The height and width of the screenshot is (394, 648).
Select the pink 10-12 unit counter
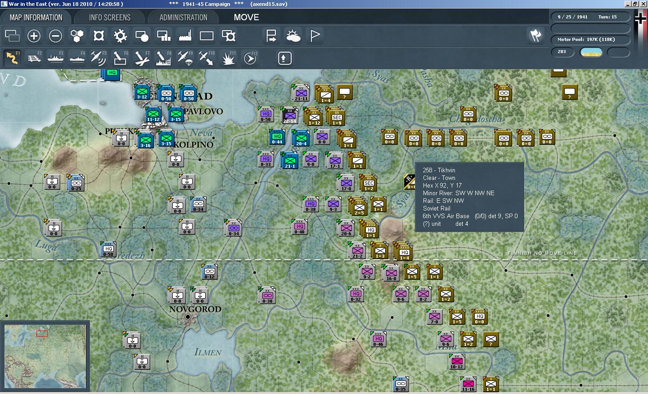pos(457,362)
